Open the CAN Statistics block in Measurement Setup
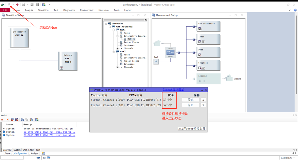 tap(208, 26)
